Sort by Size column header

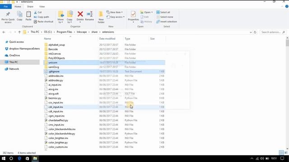[x=152, y=39]
